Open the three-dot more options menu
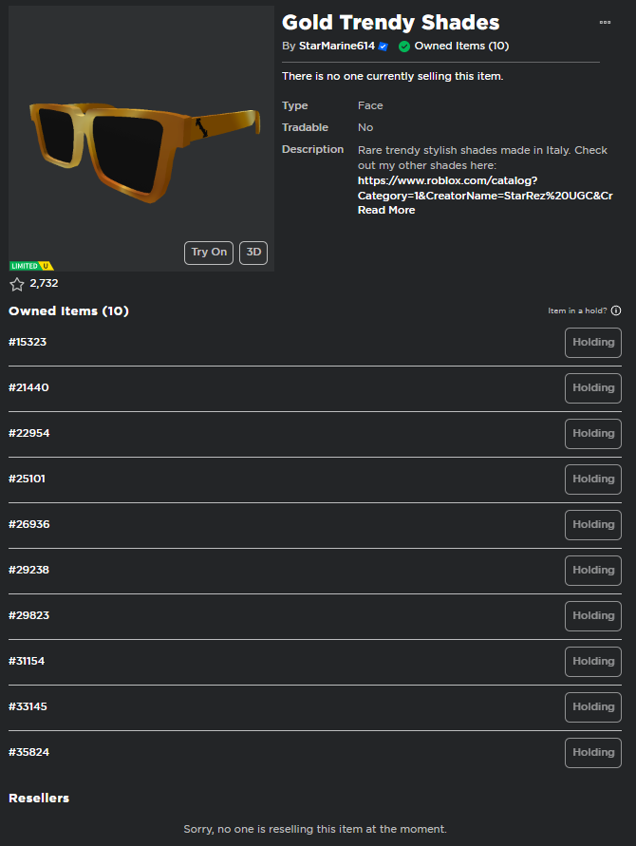 coord(605,22)
